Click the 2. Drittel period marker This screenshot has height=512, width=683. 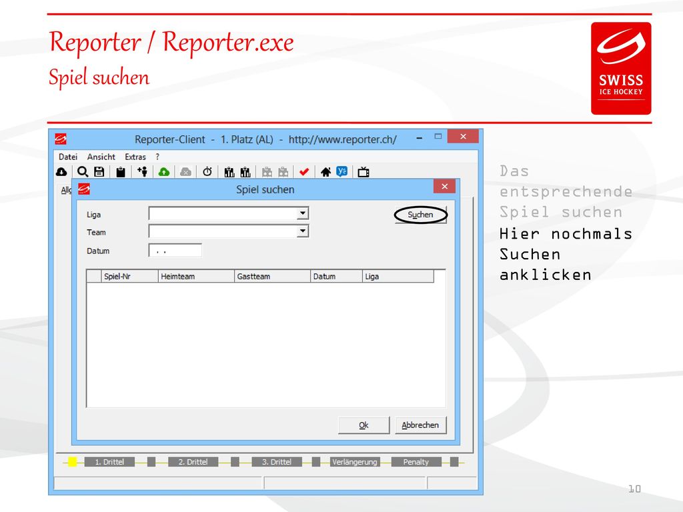[x=193, y=461]
